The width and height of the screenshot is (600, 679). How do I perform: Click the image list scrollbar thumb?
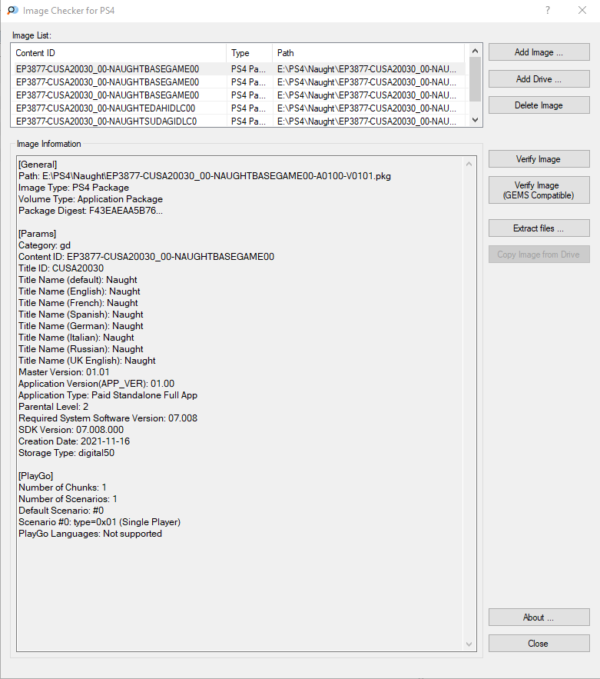[475, 79]
